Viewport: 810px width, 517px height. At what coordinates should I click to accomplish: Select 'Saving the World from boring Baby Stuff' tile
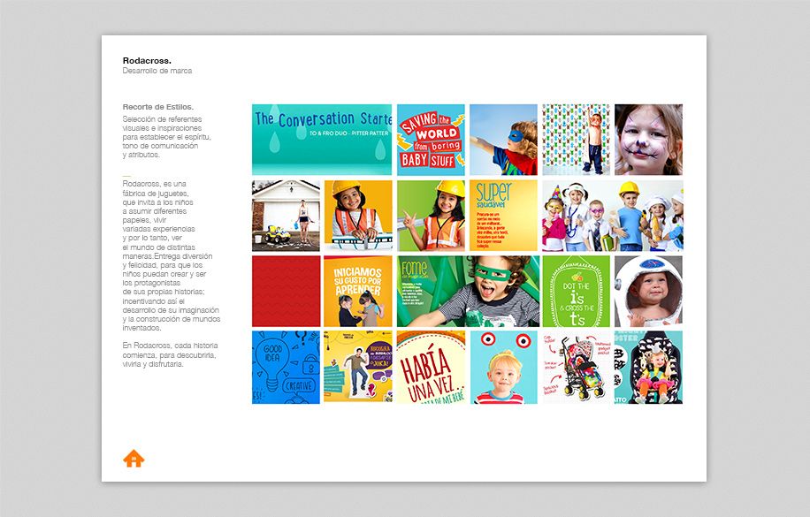tap(431, 140)
